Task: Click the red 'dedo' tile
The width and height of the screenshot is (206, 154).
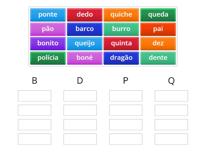Action: point(84,15)
